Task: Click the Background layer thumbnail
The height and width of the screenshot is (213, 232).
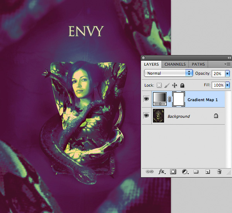Action: (159, 116)
